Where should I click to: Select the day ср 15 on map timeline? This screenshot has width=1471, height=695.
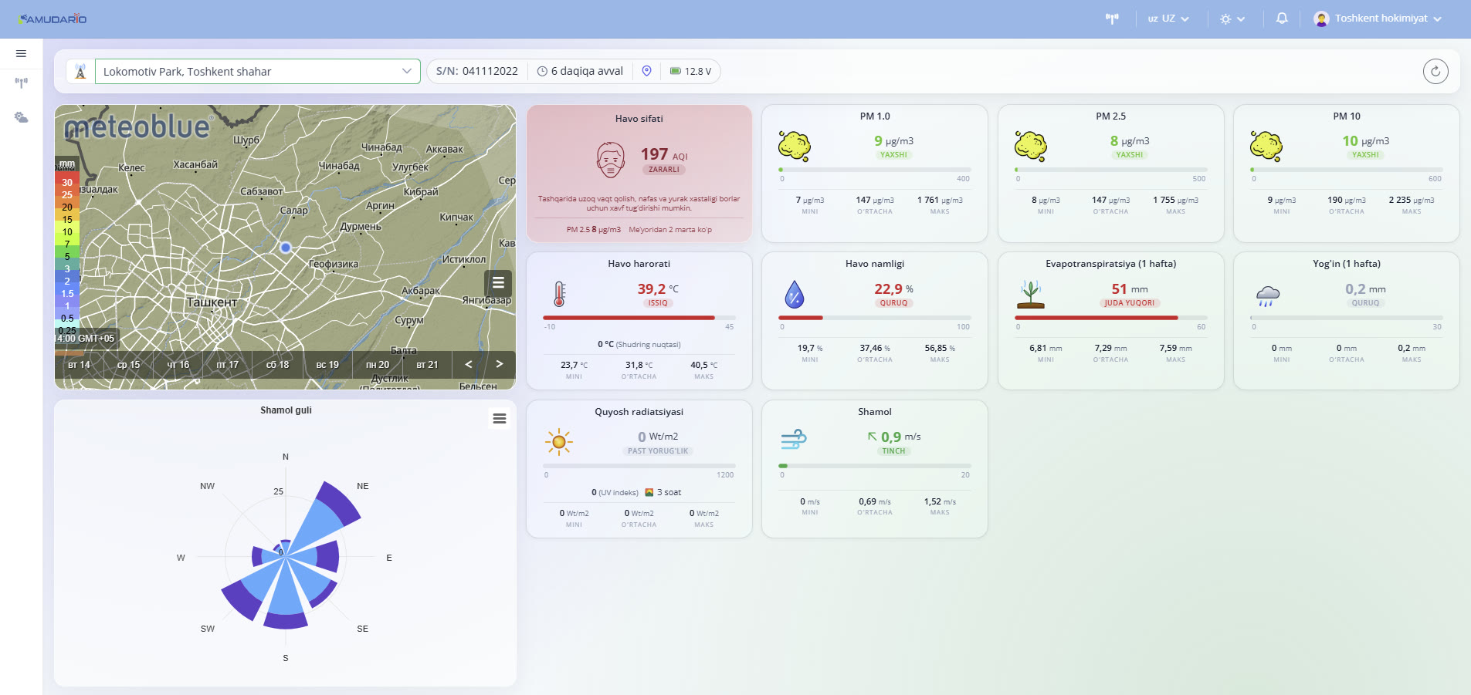click(x=129, y=365)
